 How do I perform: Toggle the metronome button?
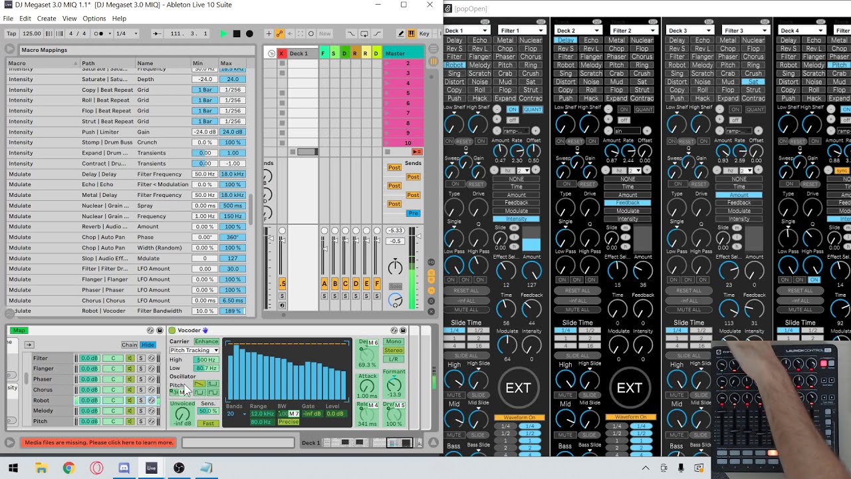(100, 33)
